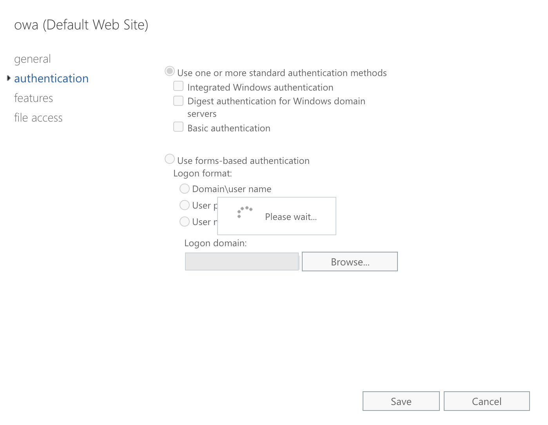Cancel the owa settings dialog

coord(486,401)
